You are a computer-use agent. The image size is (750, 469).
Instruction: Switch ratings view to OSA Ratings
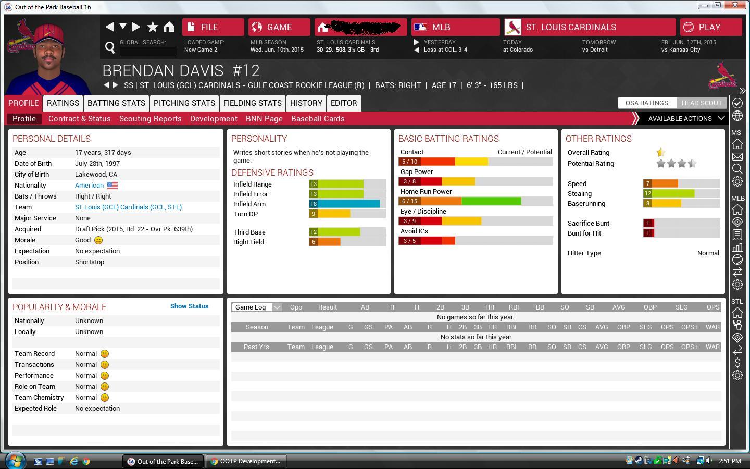pos(646,103)
